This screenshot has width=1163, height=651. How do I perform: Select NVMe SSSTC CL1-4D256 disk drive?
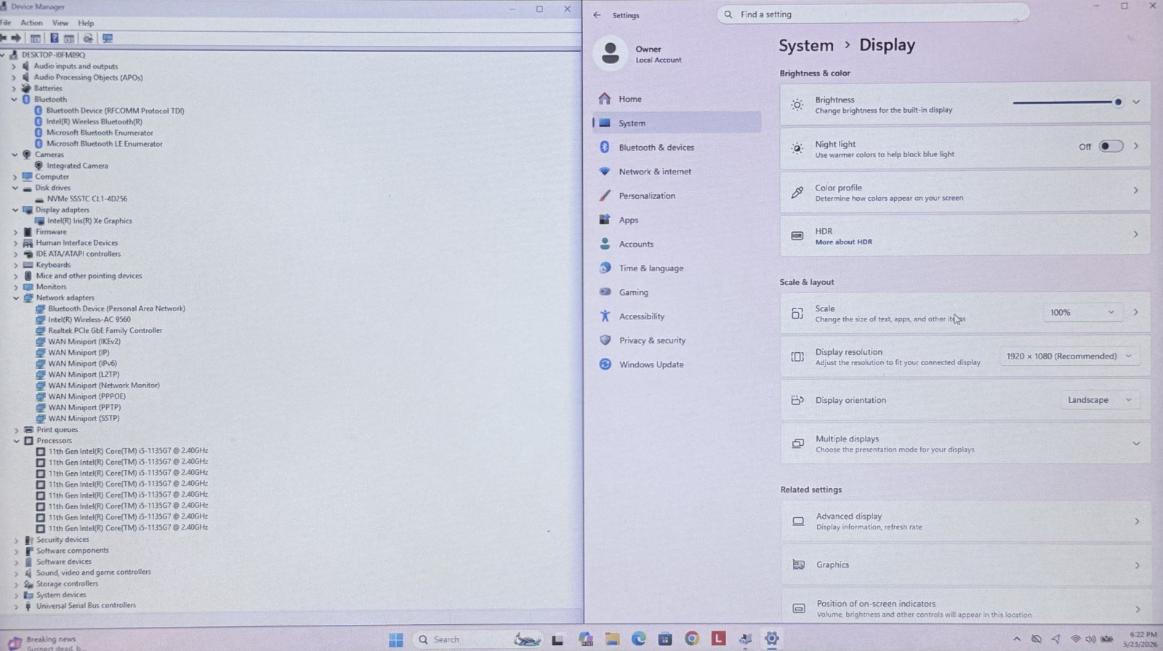pyautogui.click(x=87, y=199)
